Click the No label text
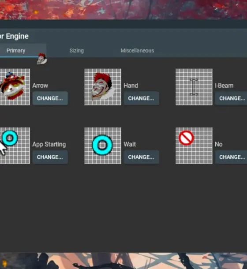This screenshot has height=269, width=247. (x=219, y=144)
